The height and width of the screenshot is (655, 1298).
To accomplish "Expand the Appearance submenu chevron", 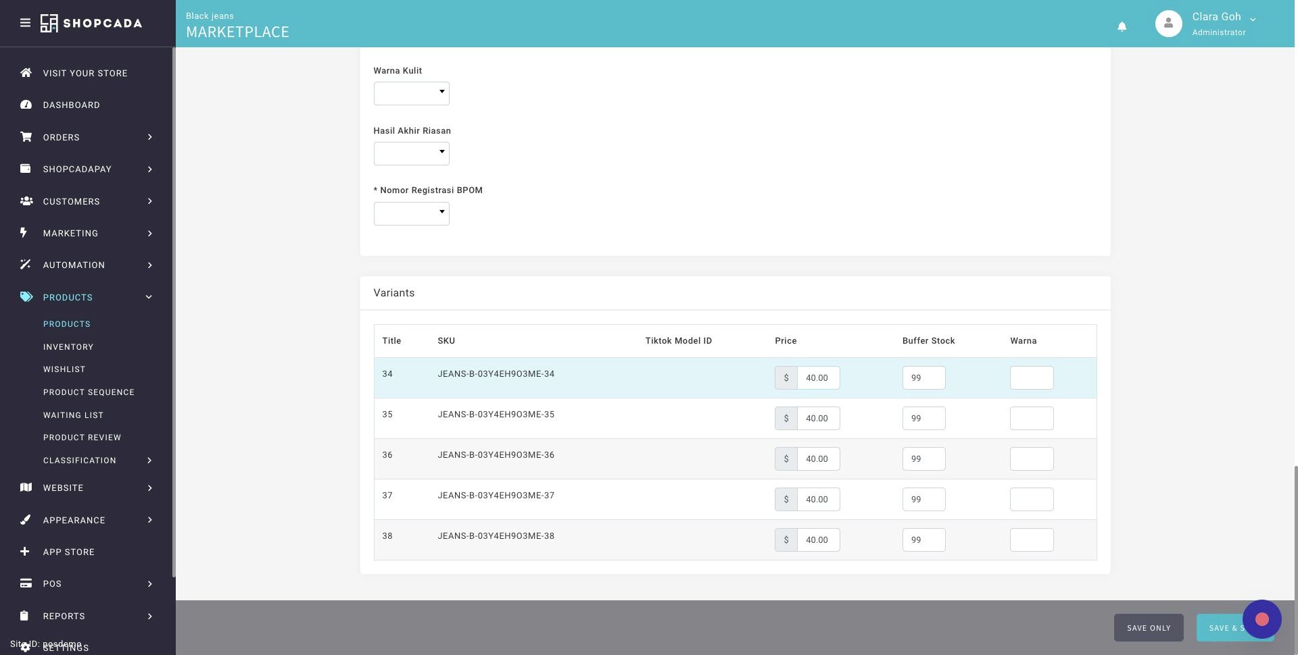I will 149,520.
